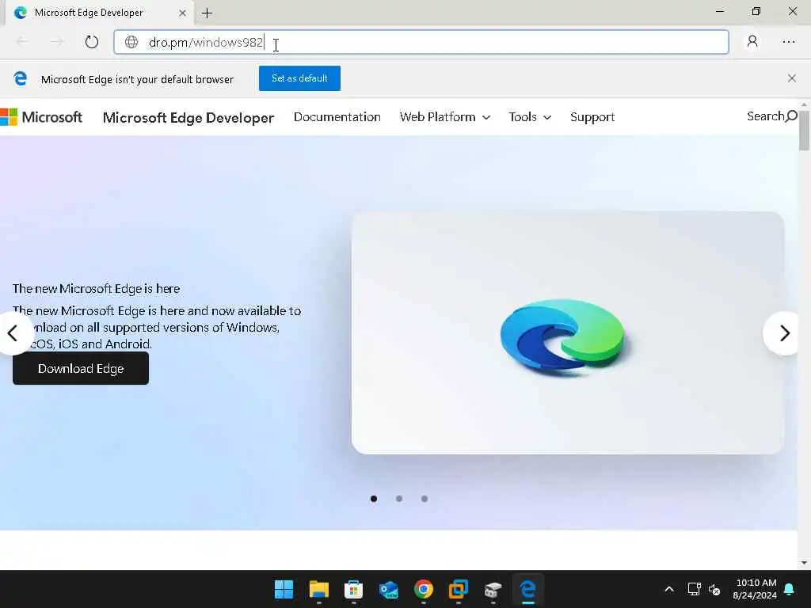Open the VirtualBox-style taskbar app icon
Screen dimensions: 811x608
459,589
